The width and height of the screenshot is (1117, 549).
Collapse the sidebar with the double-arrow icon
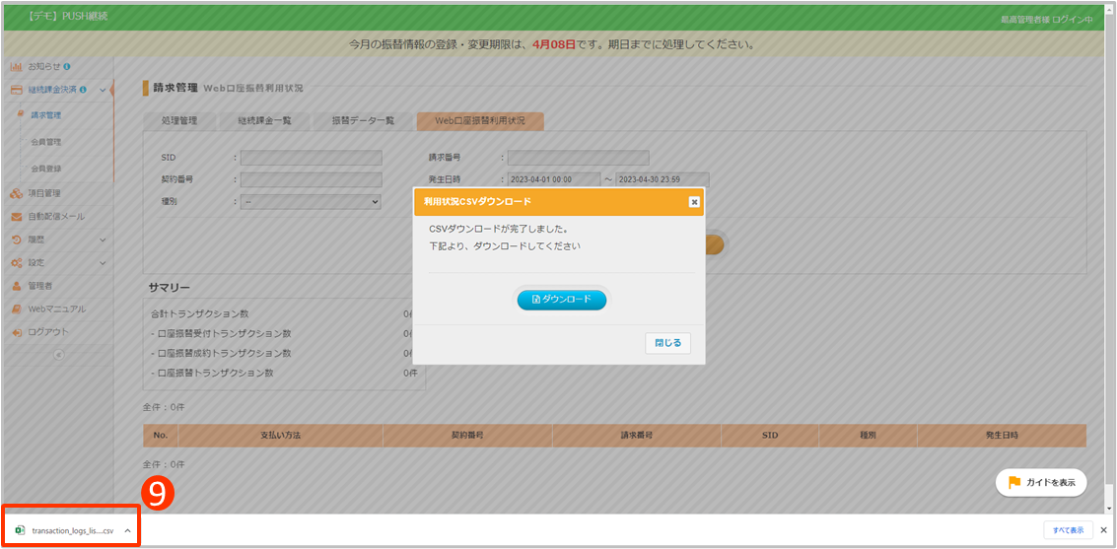click(x=57, y=355)
